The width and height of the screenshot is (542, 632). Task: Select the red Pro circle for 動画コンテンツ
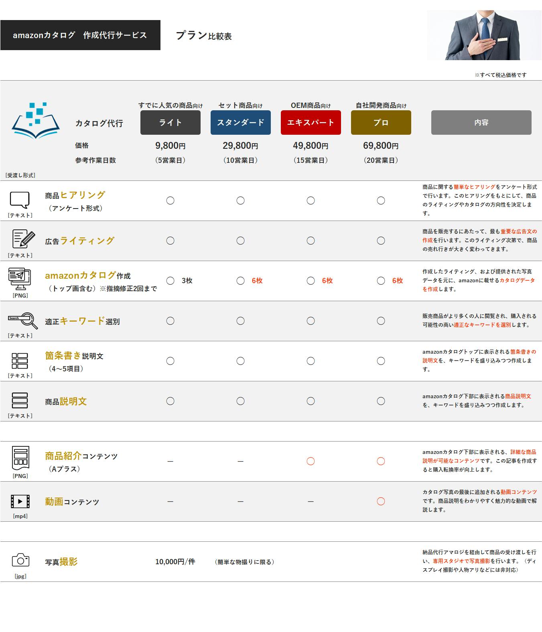point(381,501)
